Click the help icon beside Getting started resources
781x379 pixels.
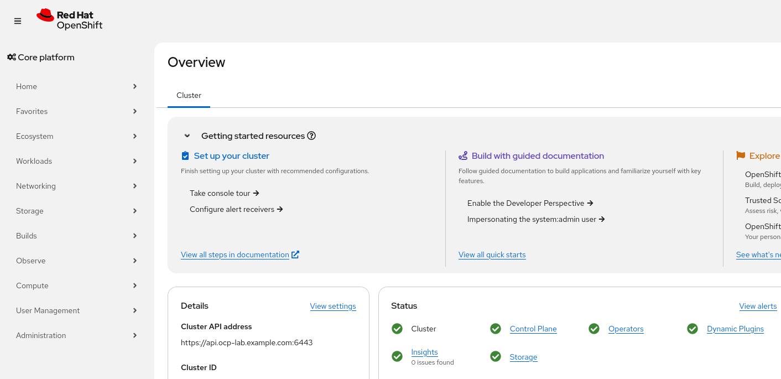[x=311, y=136]
